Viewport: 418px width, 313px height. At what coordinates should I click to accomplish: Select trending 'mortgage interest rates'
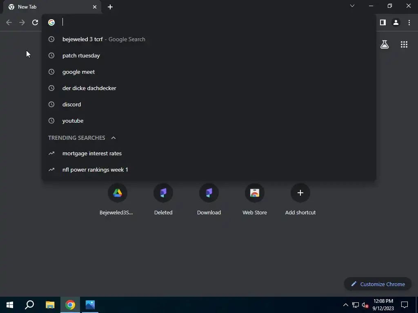(209, 153)
